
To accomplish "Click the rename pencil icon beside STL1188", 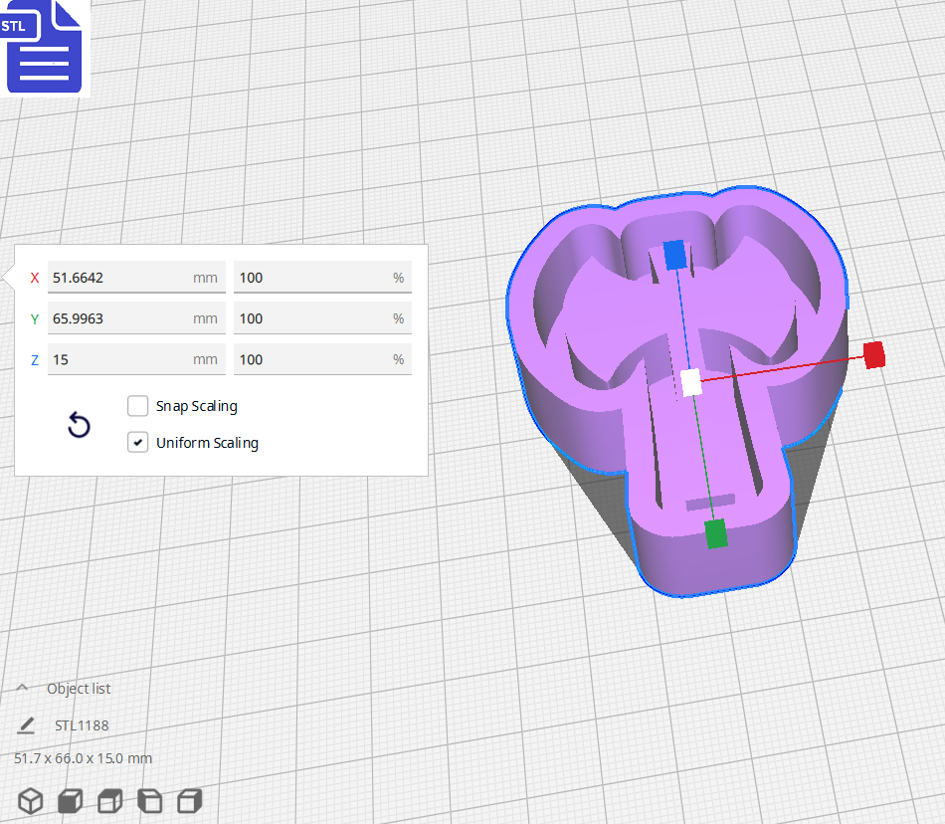I will [x=26, y=725].
